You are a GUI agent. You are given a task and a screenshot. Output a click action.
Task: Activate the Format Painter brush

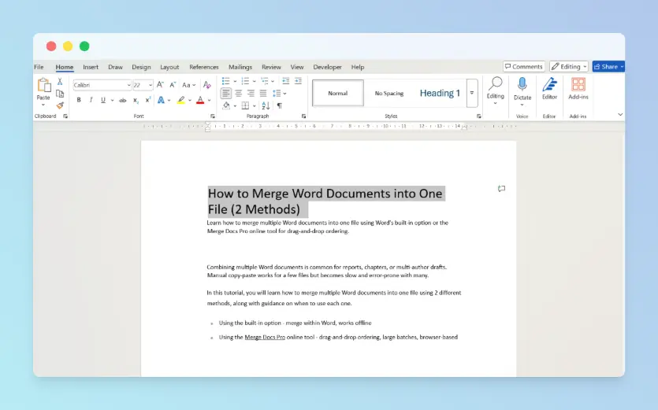pos(60,105)
